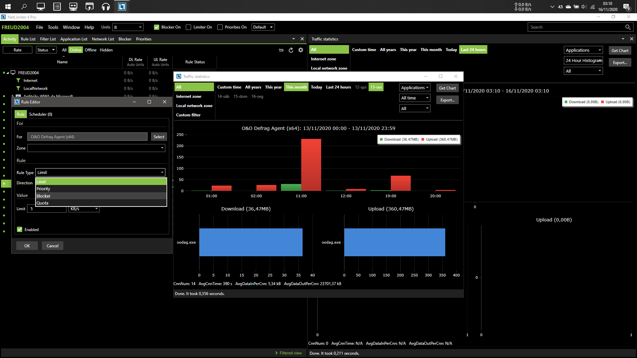Click the headphones icon in taskbar
This screenshot has width=637, height=358.
point(106,7)
